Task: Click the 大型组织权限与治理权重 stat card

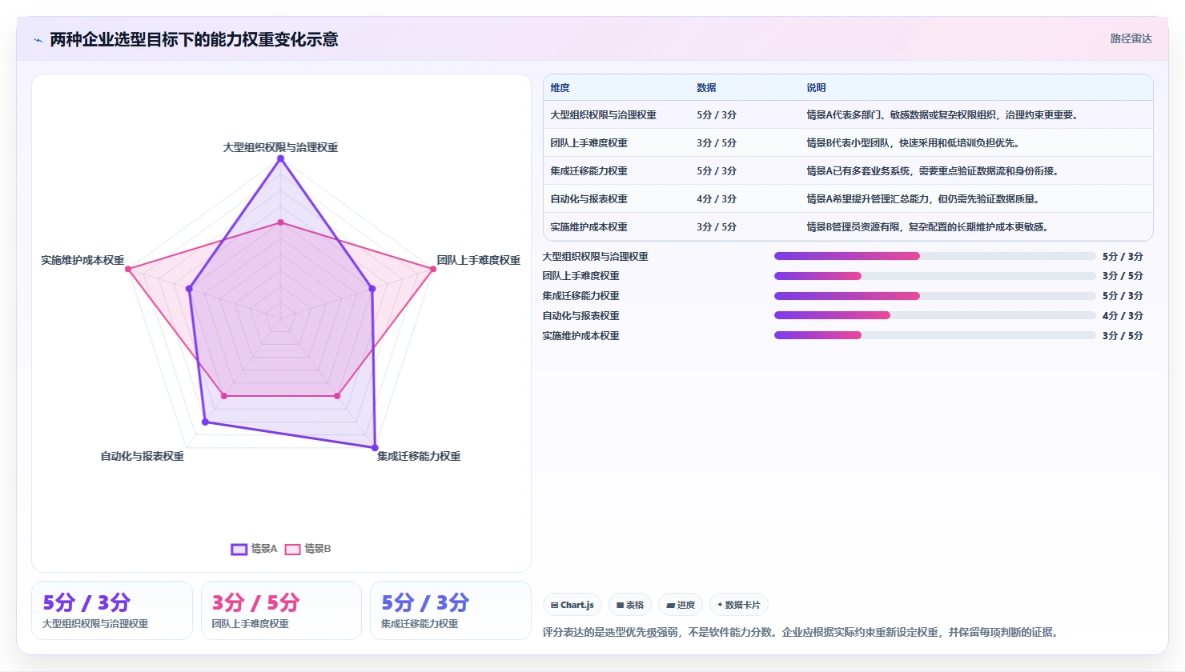Action: click(112, 610)
